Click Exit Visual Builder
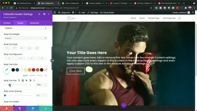197x111 pixels. pyautogui.click(x=107, y=12)
